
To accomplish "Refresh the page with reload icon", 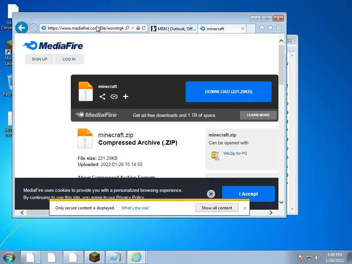I will point(144,28).
